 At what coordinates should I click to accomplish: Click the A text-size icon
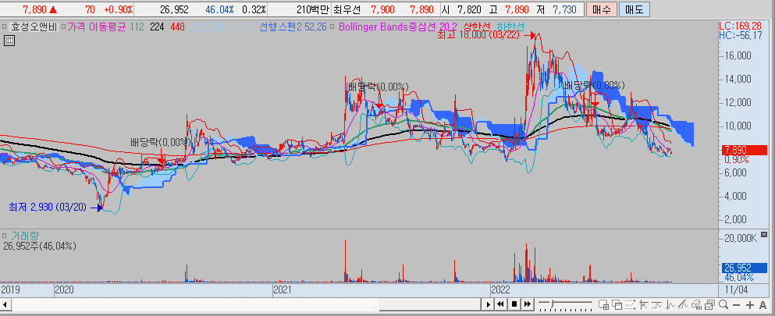(763, 304)
